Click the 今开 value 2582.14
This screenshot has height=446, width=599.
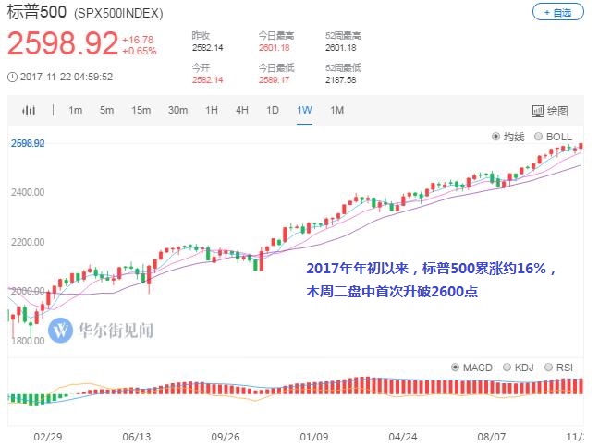[207, 80]
